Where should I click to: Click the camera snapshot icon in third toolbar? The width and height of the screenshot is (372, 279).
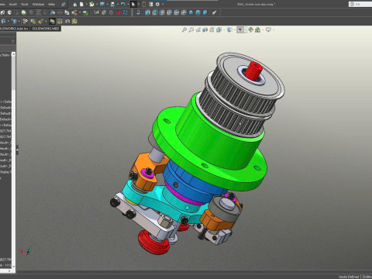pyautogui.click(x=67, y=22)
